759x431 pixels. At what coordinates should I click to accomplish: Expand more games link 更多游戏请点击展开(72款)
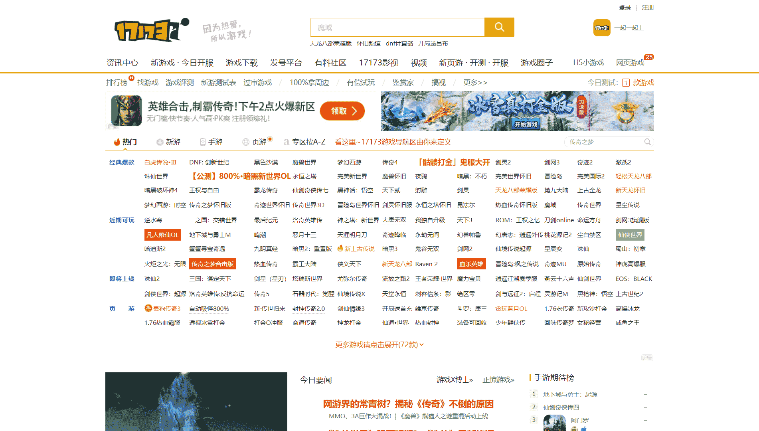(379, 344)
